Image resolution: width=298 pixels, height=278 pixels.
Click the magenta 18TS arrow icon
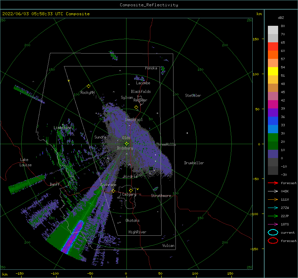click(x=273, y=224)
